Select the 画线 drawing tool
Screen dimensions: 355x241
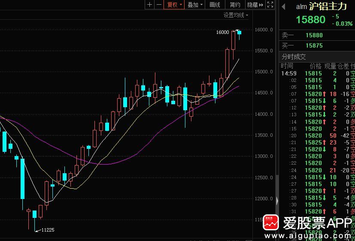(215, 5)
